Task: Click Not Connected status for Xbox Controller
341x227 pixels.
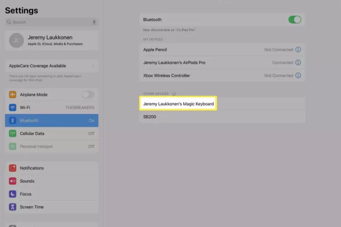Action: click(x=278, y=75)
